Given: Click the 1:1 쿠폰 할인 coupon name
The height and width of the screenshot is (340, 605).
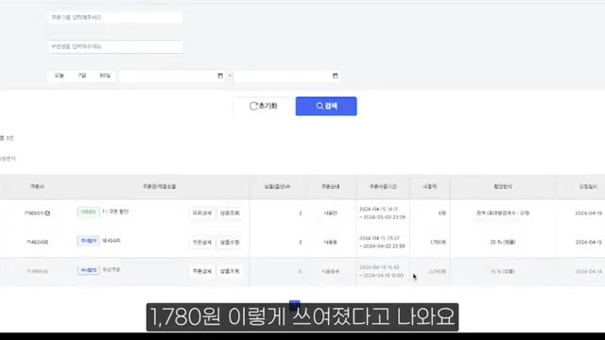Looking at the screenshot, I should [115, 212].
